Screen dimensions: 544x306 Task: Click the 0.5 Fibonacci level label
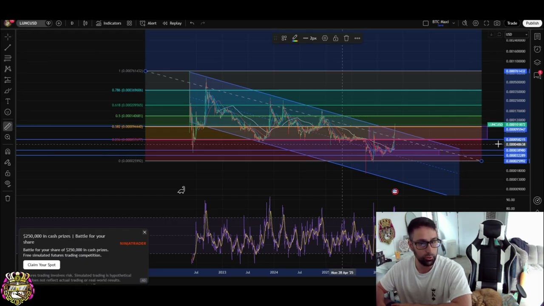(129, 116)
